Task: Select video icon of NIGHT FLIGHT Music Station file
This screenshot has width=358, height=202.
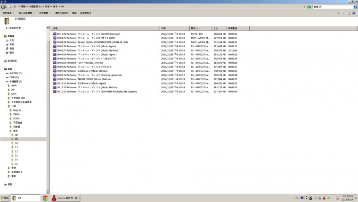Action: [55, 79]
